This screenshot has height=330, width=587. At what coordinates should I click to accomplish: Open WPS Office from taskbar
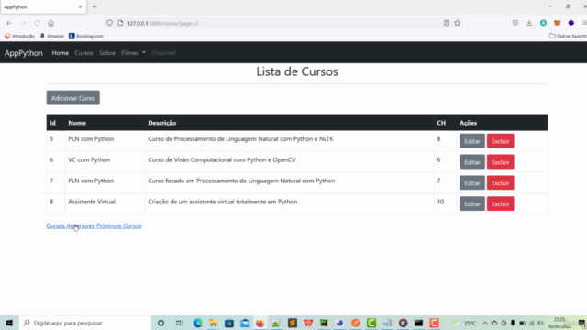[308, 323]
